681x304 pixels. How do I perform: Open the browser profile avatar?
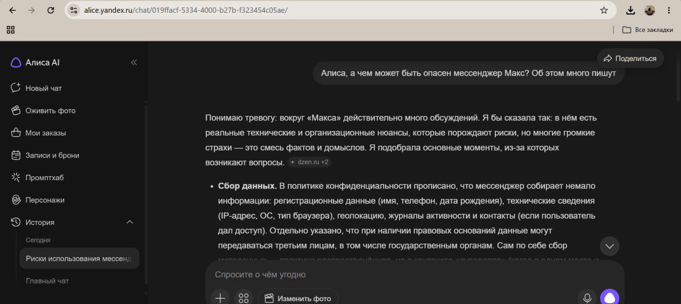click(x=650, y=10)
